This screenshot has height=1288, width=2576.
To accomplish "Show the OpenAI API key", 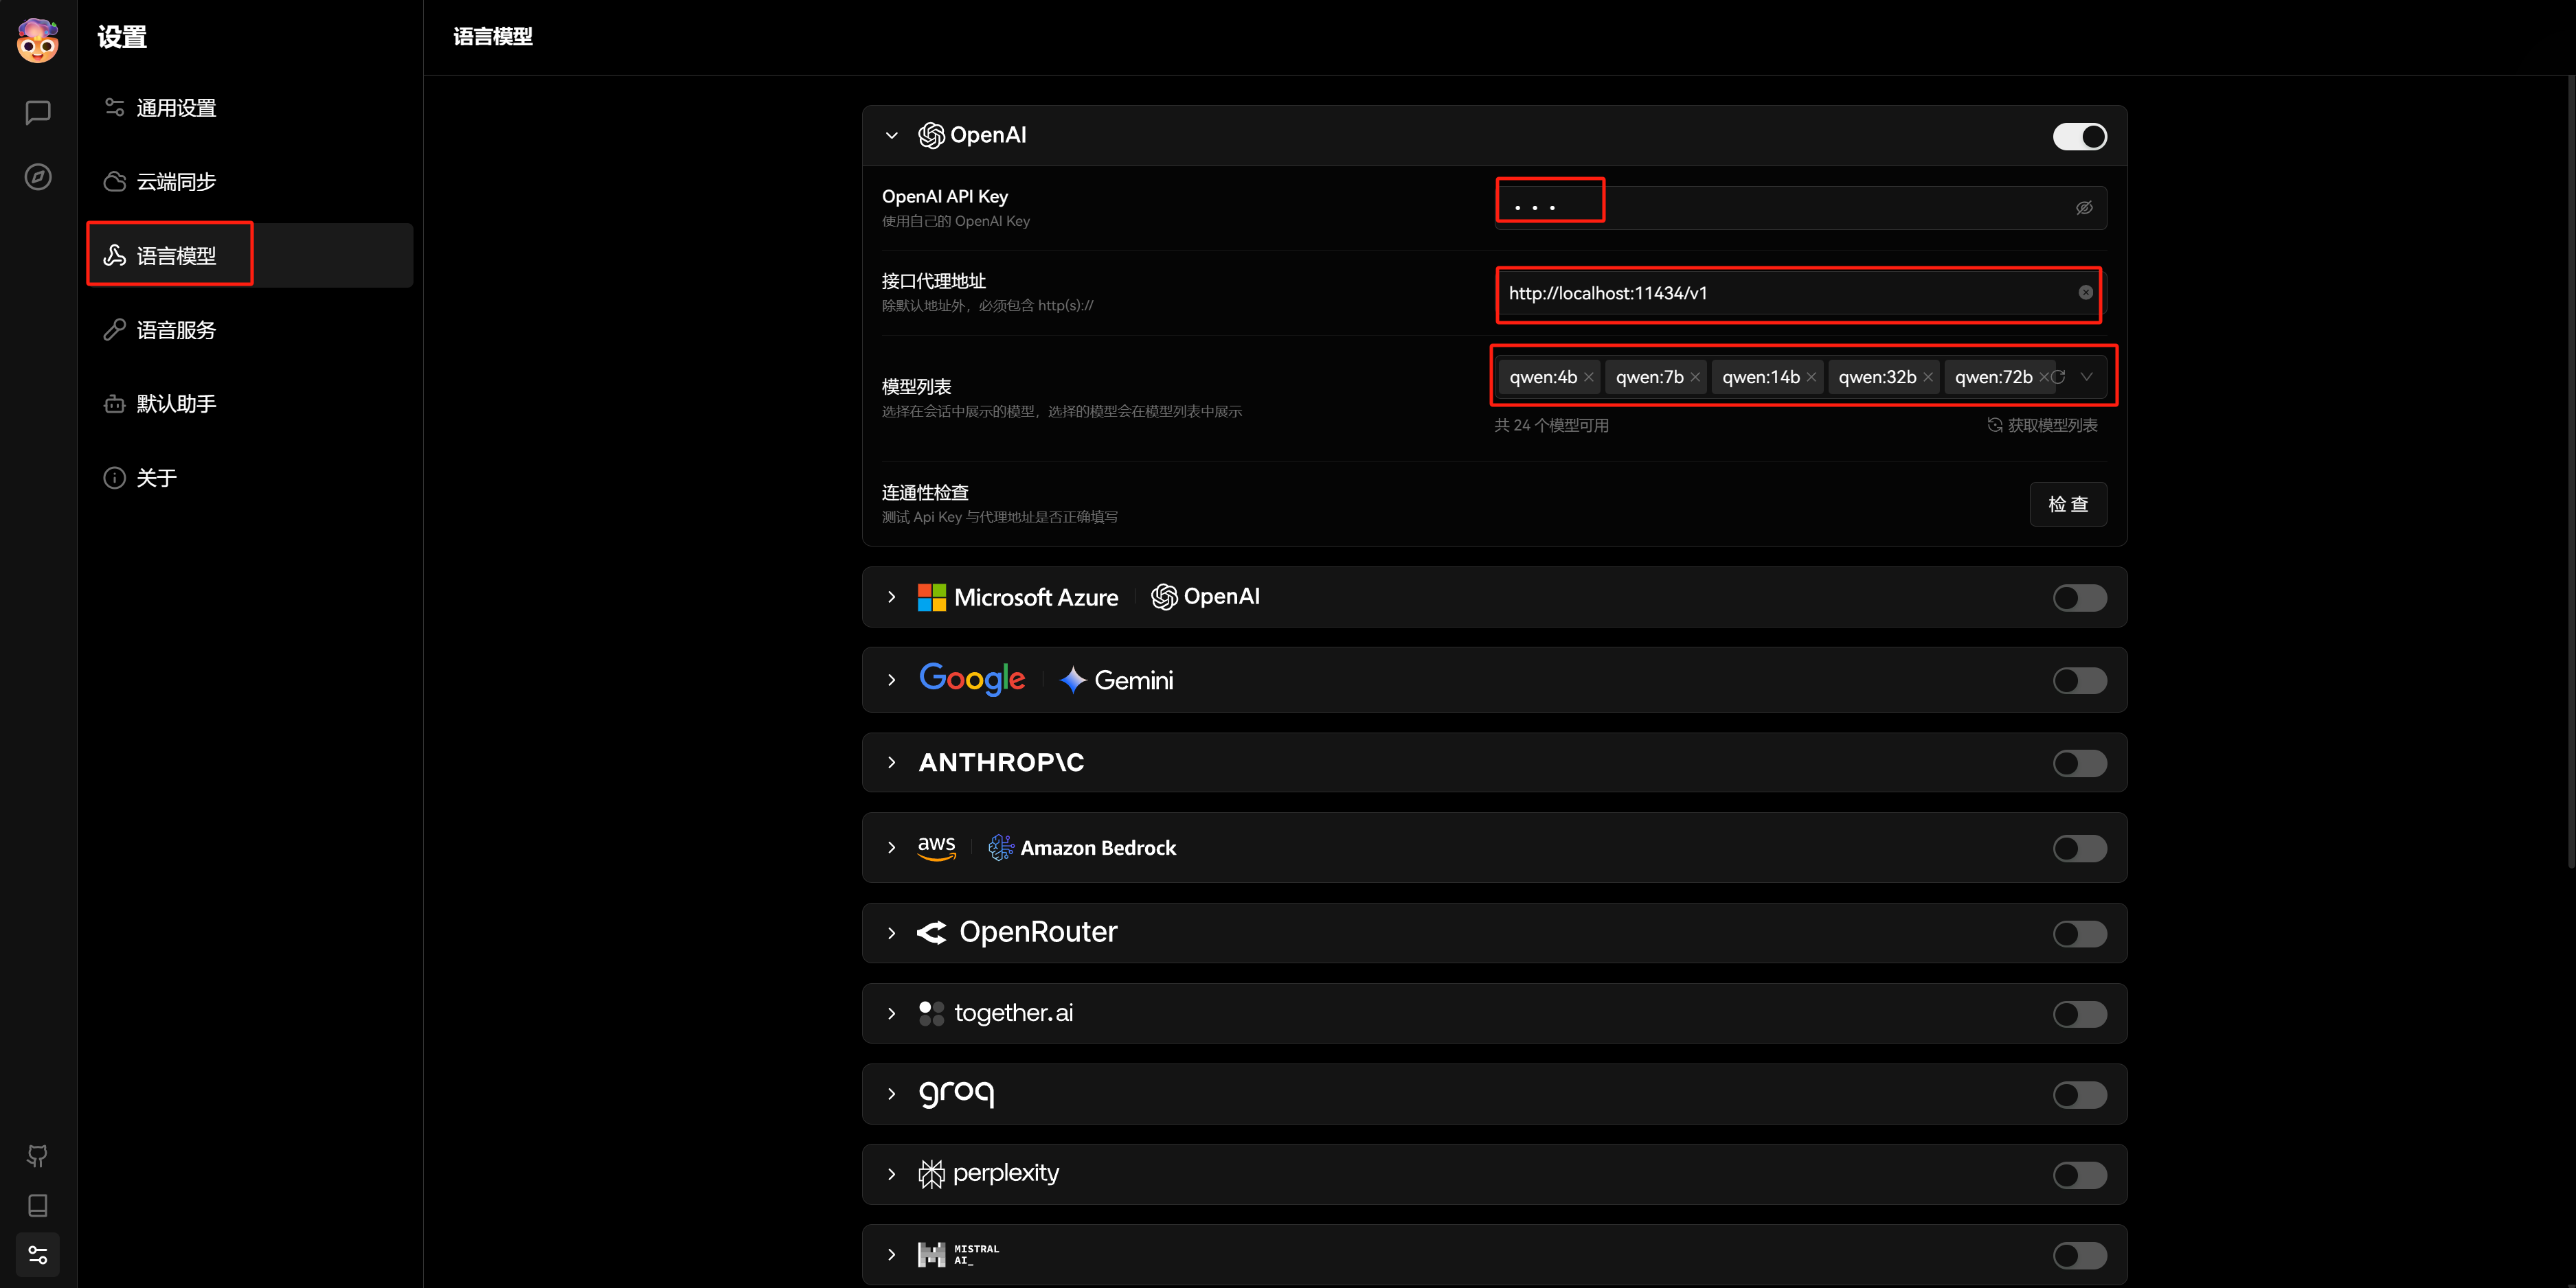I will (2084, 208).
